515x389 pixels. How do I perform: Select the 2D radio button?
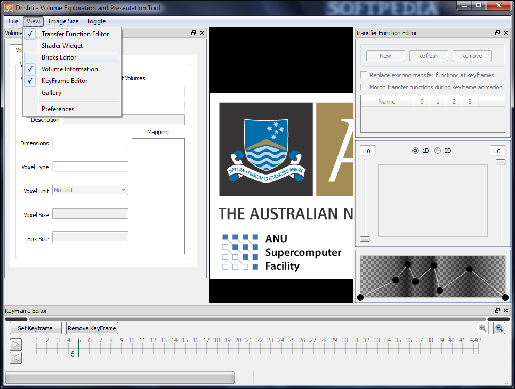click(x=438, y=151)
